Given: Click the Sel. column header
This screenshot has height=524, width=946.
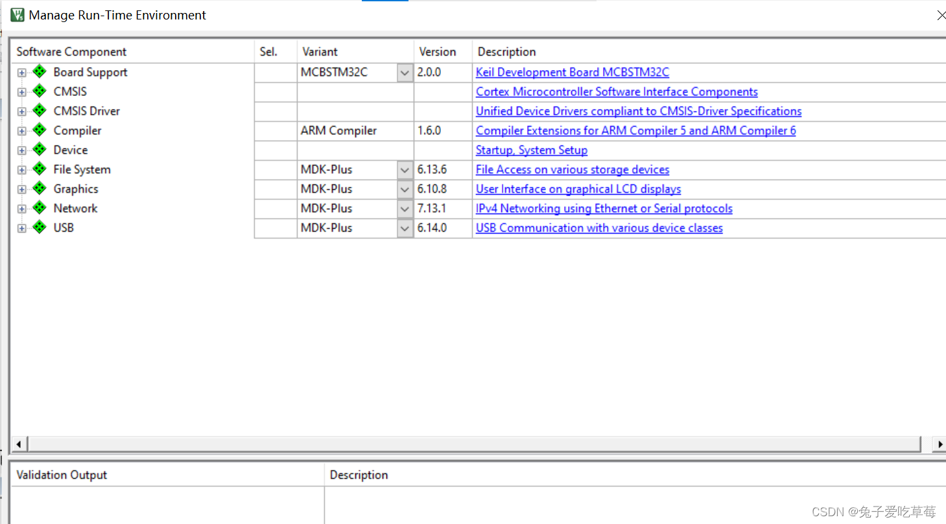Looking at the screenshot, I should [x=276, y=52].
